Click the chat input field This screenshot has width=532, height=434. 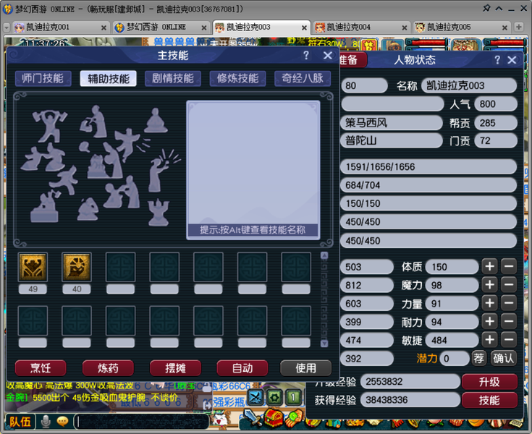click(x=141, y=422)
